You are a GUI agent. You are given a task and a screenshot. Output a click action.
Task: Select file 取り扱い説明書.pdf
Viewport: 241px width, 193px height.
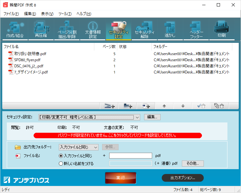click(30, 54)
